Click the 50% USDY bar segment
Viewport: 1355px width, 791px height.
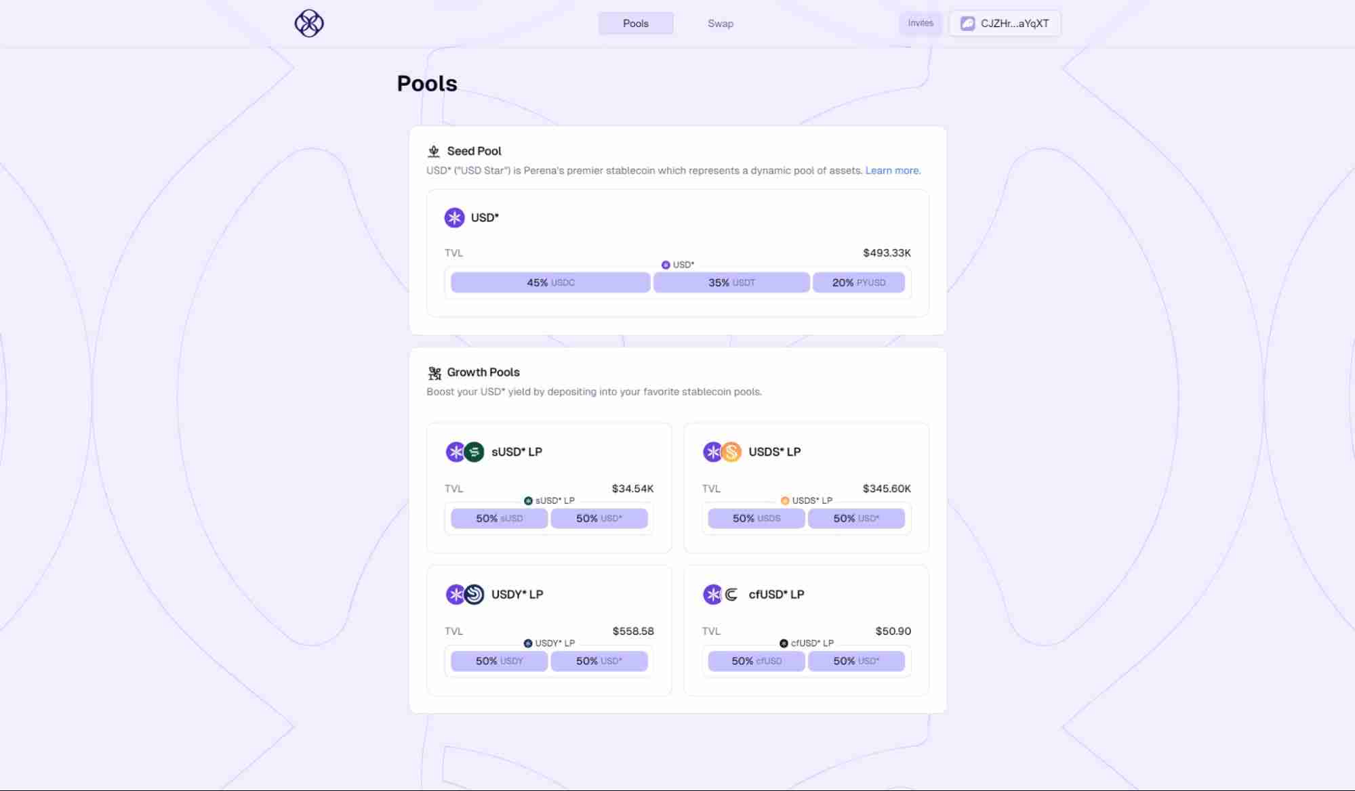[499, 661]
